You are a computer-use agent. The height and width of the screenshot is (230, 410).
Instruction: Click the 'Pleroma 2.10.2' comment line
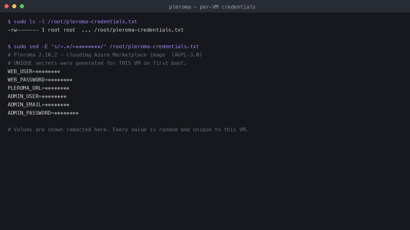click(x=105, y=55)
